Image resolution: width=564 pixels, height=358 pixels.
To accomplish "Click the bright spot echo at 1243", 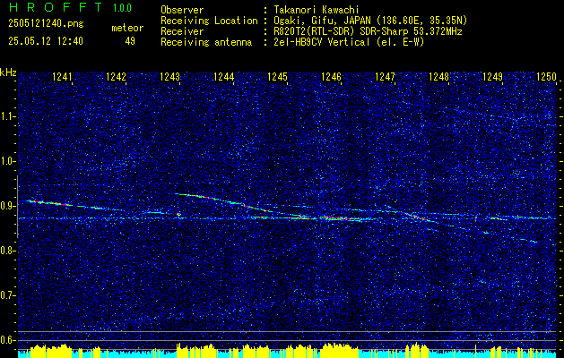I will [x=178, y=215].
